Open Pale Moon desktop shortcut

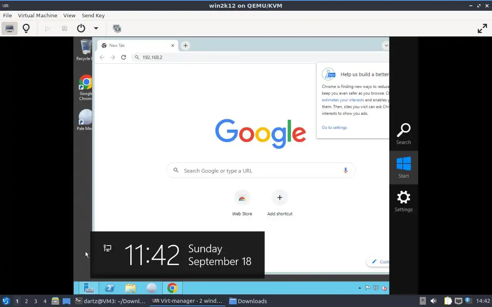85,120
